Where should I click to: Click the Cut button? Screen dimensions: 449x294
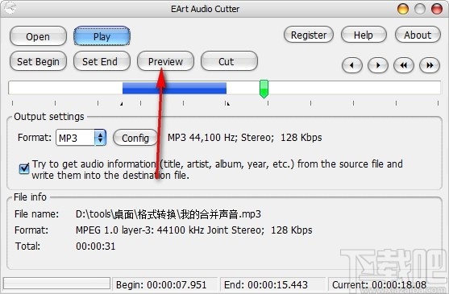pos(229,61)
